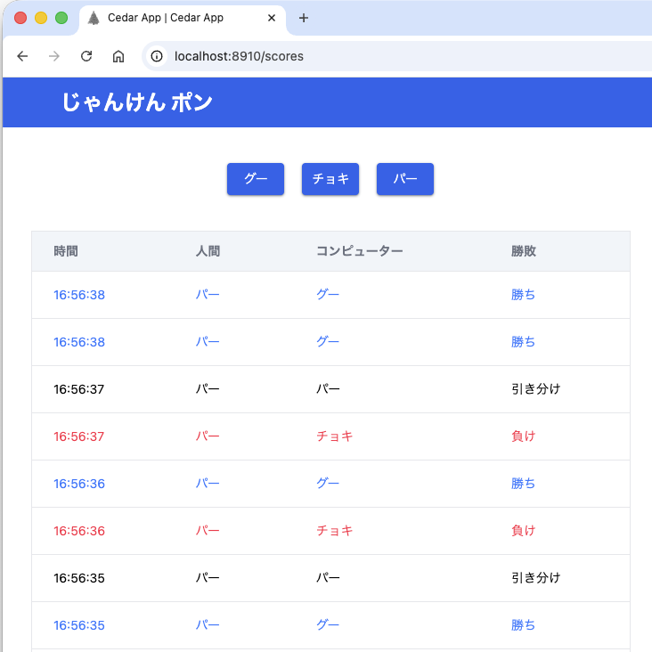Click the コンピューター column header
This screenshot has height=652, width=652.
[x=359, y=252]
